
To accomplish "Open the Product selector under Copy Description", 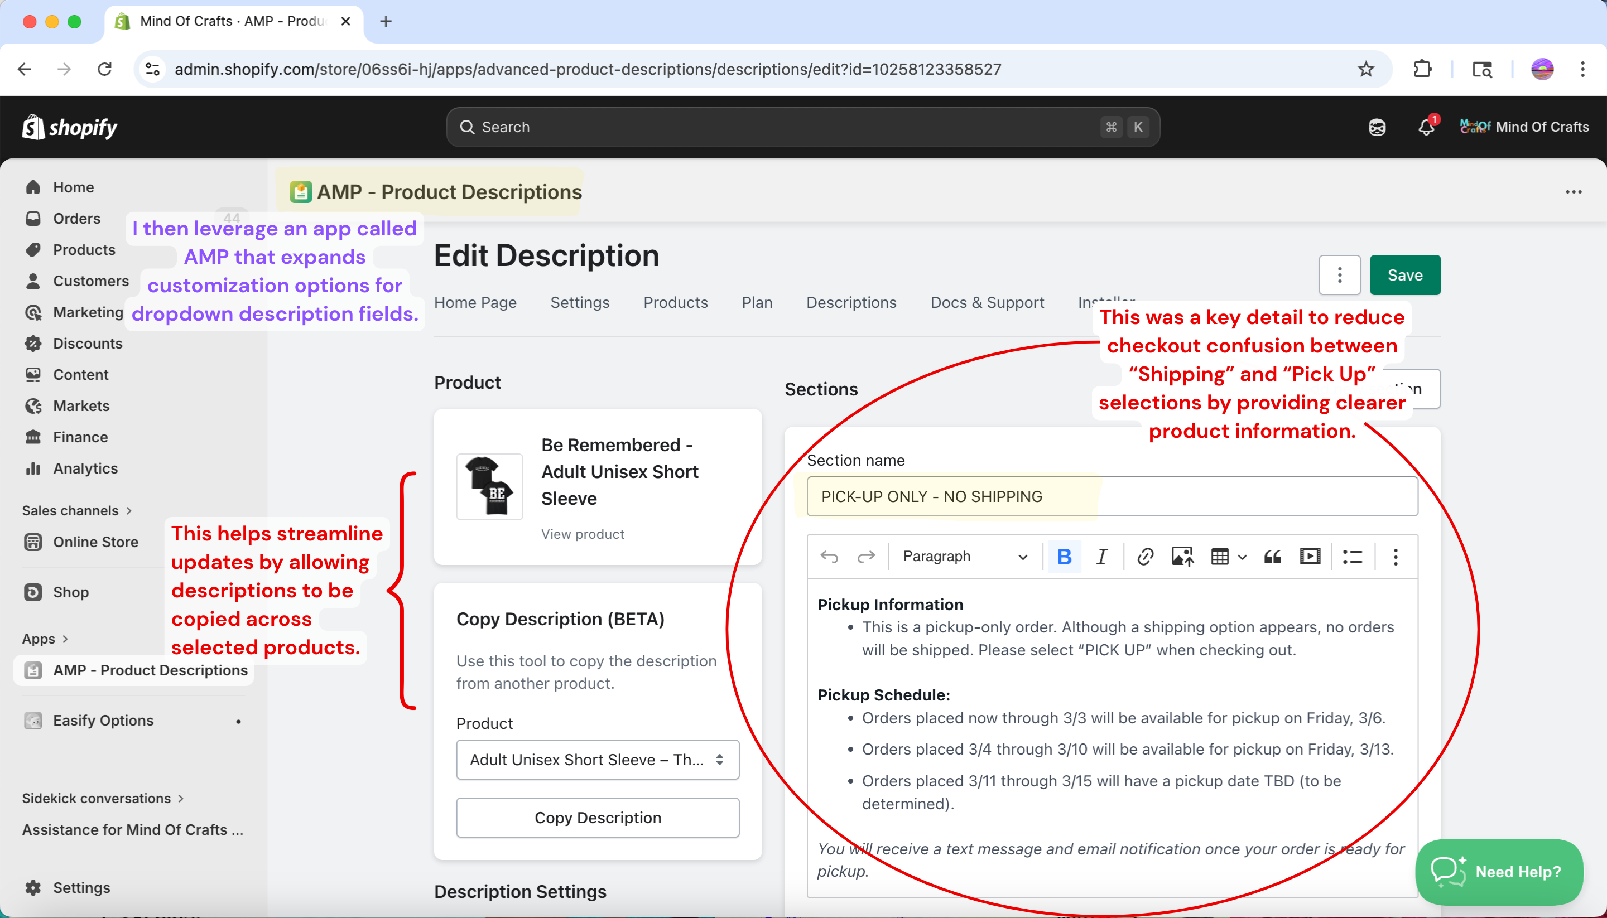I will point(597,759).
